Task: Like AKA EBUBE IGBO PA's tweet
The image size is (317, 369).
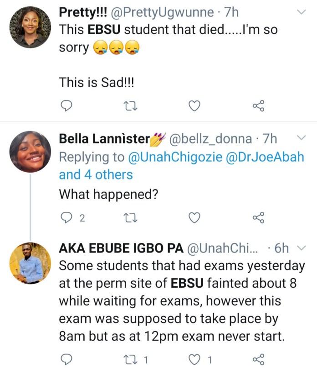Action: [x=194, y=358]
